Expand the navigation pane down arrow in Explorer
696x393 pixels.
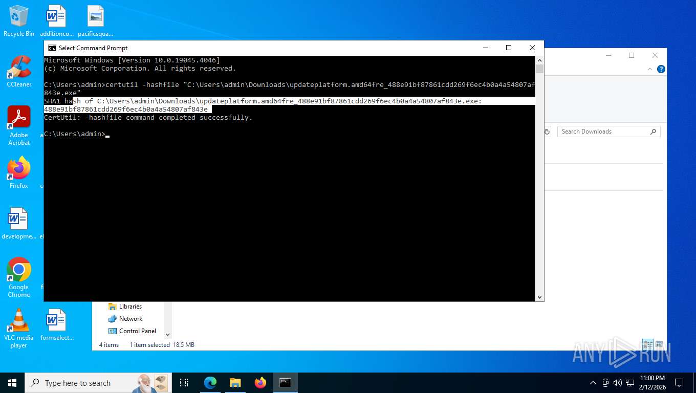(x=167, y=334)
